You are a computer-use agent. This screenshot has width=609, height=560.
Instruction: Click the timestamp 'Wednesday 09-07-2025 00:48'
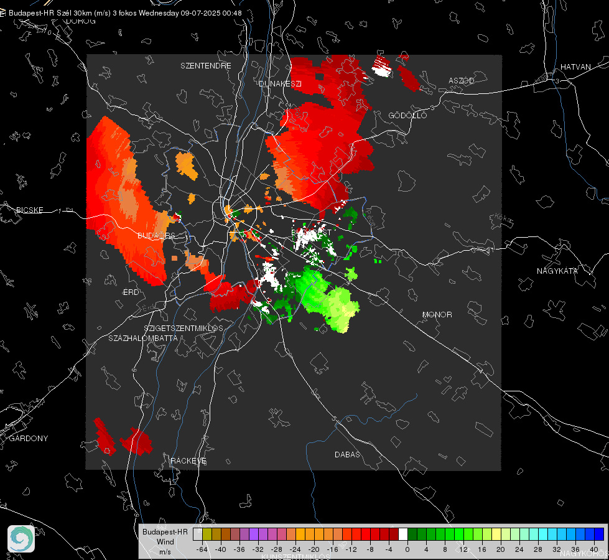click(x=190, y=13)
